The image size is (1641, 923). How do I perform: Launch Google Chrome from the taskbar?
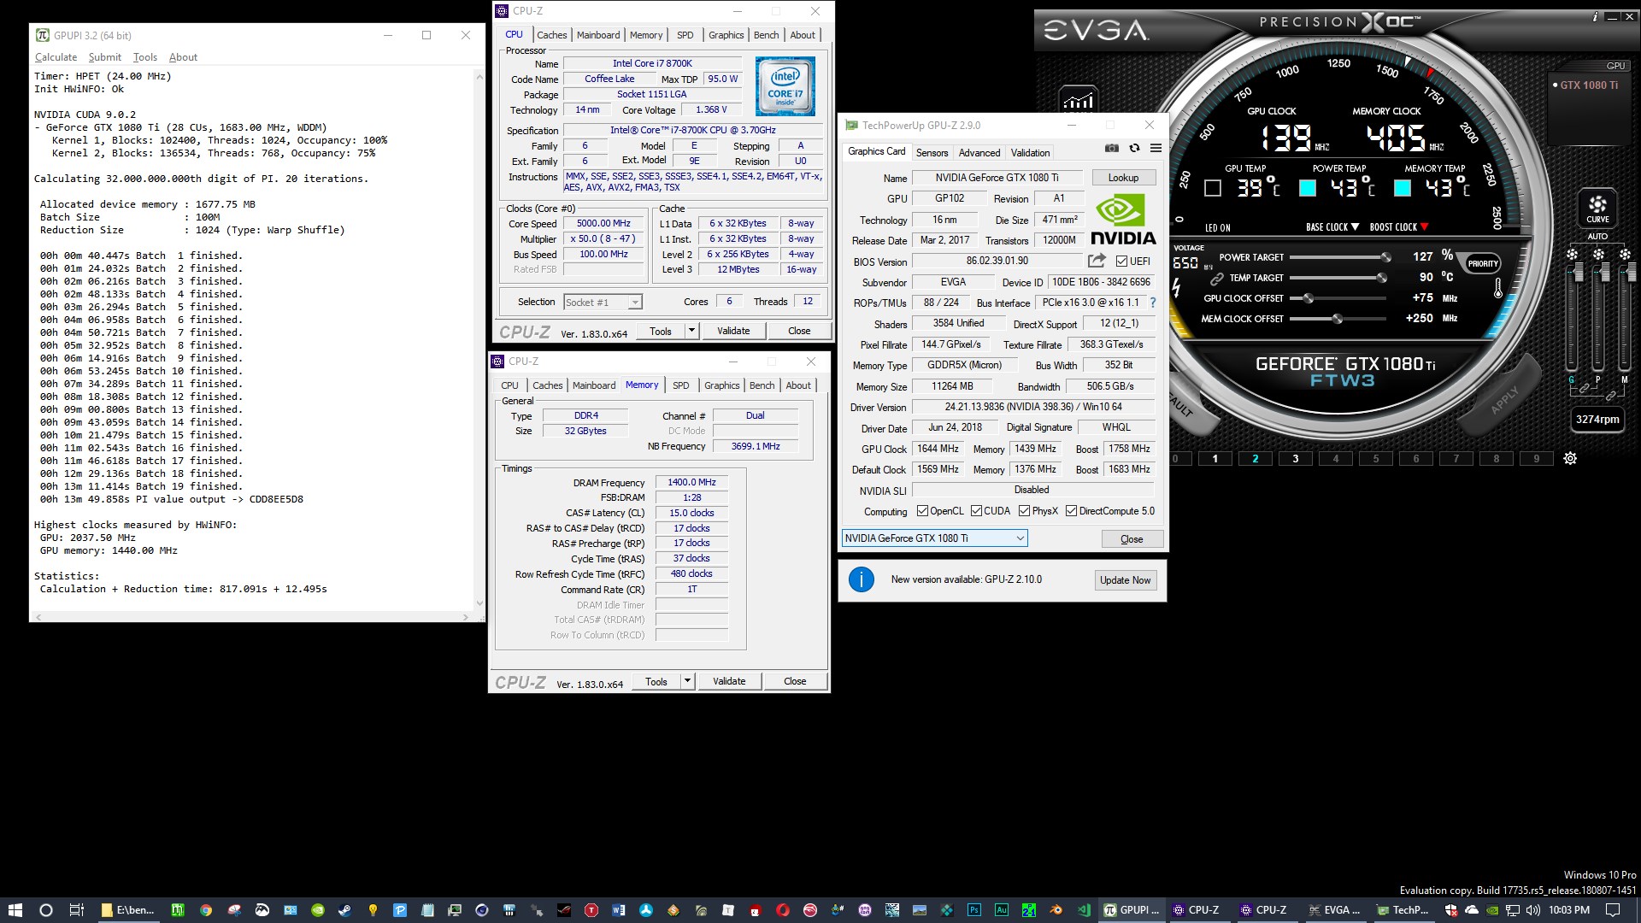click(x=205, y=910)
